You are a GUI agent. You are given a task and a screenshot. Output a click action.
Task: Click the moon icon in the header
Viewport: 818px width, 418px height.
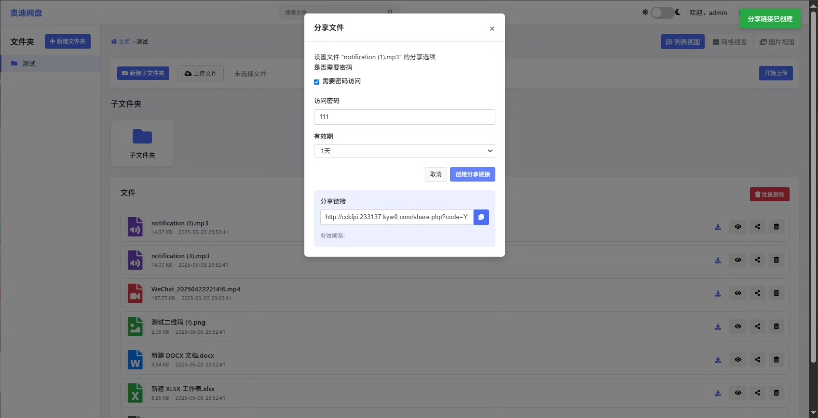point(678,13)
